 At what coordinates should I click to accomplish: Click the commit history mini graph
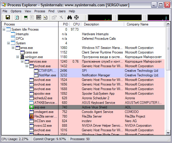pyautogui.click(x=130, y=17)
